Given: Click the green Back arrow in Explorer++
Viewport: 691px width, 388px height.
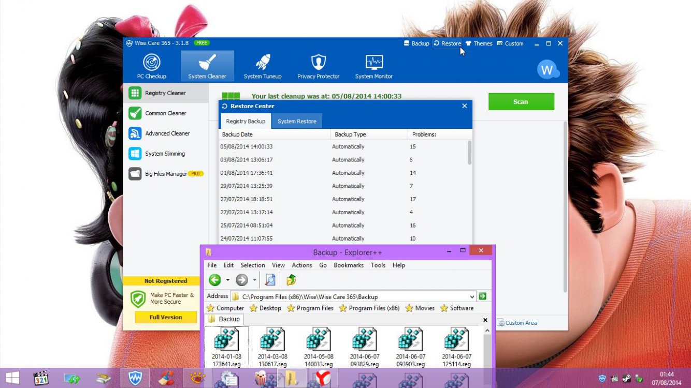Looking at the screenshot, I should (214, 280).
